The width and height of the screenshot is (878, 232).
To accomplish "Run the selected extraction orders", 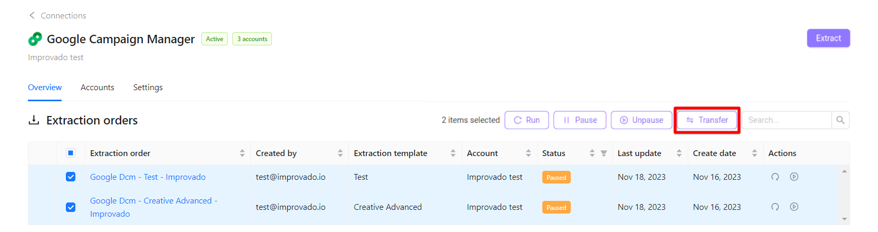I will click(x=526, y=120).
